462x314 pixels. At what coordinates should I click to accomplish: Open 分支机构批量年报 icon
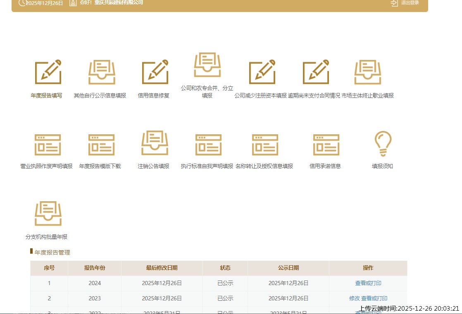pos(48,214)
